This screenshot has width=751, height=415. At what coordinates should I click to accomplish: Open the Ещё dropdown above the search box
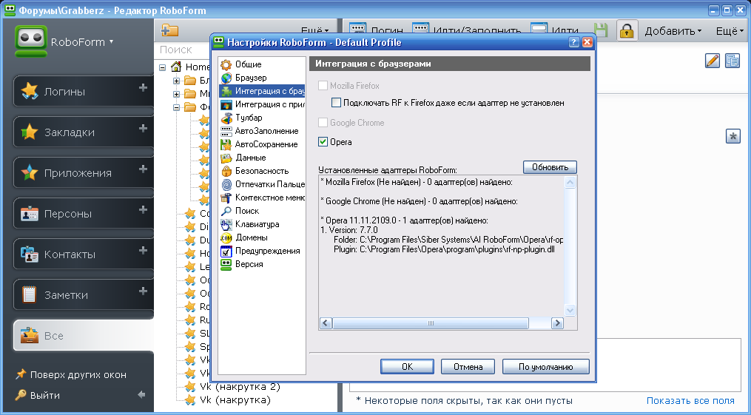(314, 30)
